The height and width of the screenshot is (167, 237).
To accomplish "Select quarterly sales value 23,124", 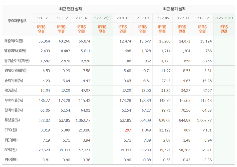I will 206,41.
